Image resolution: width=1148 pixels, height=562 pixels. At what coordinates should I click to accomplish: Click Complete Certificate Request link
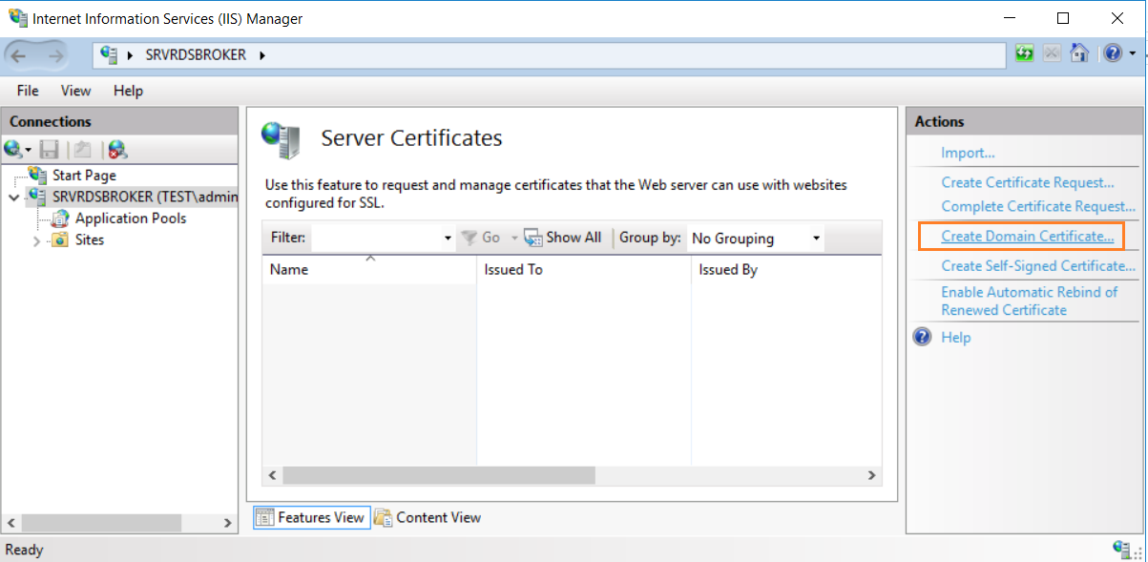point(1038,206)
